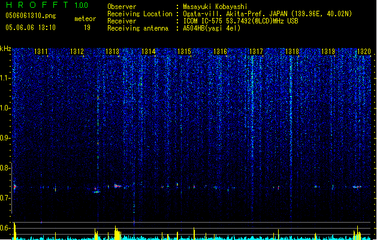Click the 1313 time marker
377x240 pixels.
click(x=113, y=51)
